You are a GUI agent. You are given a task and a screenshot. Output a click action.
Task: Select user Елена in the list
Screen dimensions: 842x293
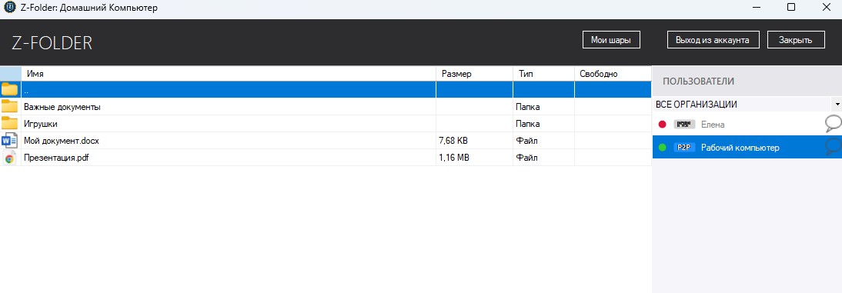click(x=747, y=124)
